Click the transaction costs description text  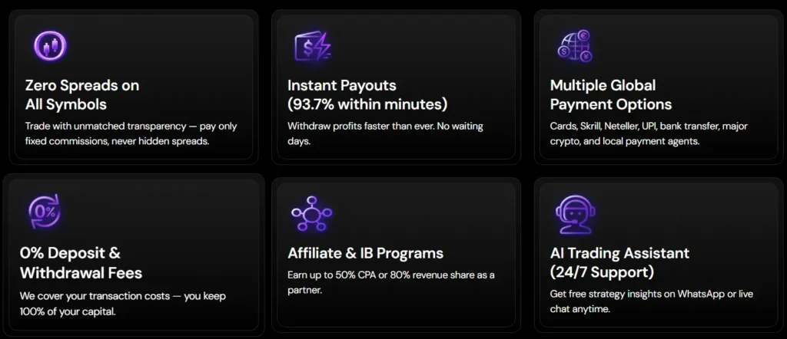(122, 303)
